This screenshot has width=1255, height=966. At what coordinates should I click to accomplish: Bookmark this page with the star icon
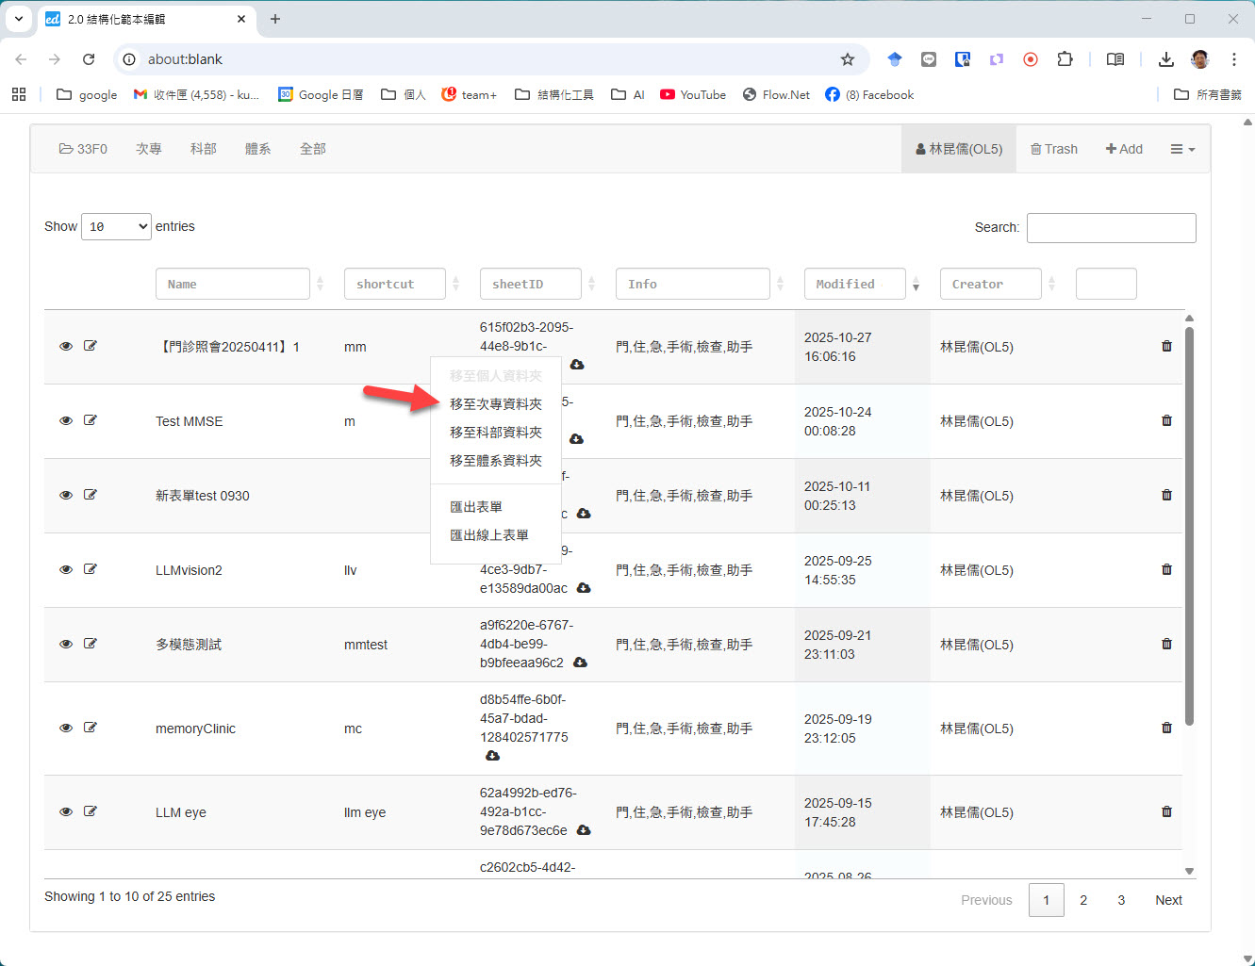point(847,59)
